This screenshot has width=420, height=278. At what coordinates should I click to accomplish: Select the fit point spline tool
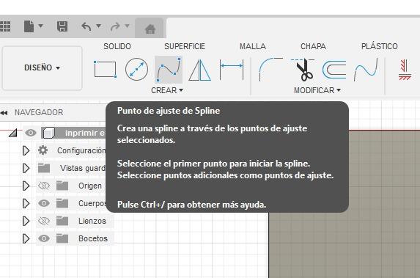click(169, 70)
